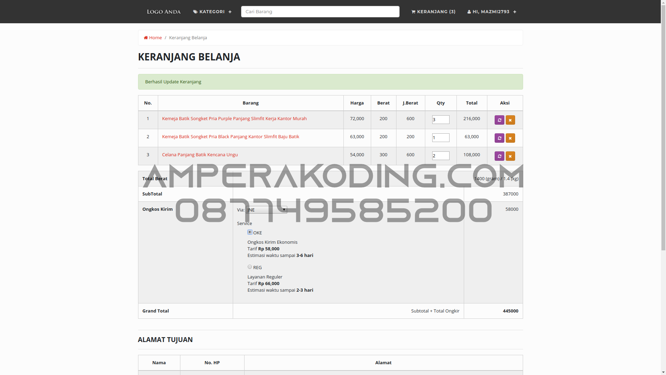Select OKE shipping service radio
The height and width of the screenshot is (375, 666).
250,232
